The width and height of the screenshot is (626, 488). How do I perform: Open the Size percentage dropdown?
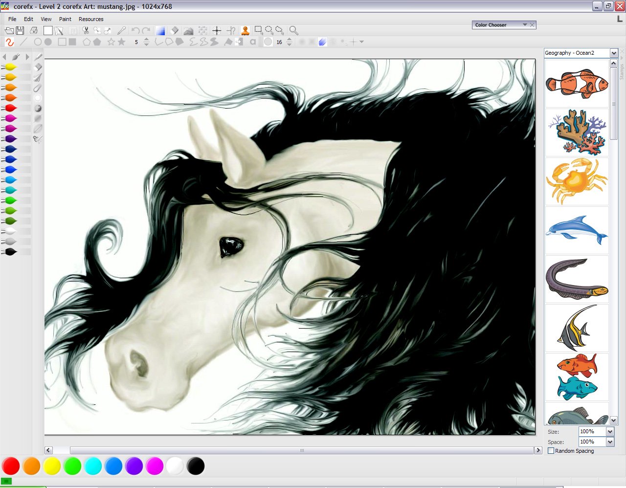(609, 431)
